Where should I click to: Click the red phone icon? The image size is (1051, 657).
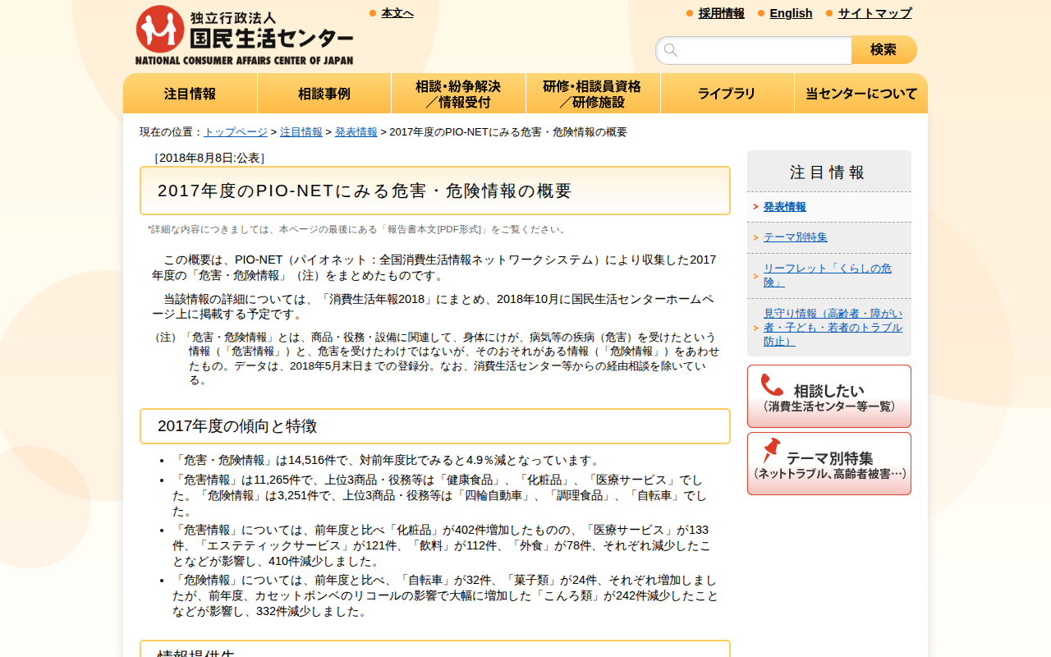coord(772,385)
